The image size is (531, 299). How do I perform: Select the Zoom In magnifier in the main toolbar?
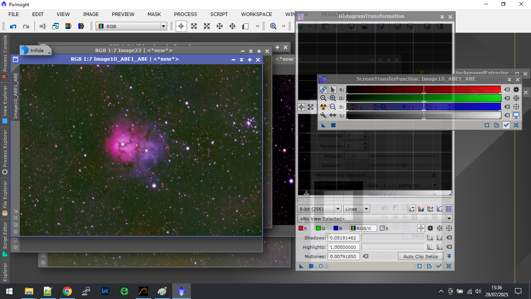coord(273,26)
